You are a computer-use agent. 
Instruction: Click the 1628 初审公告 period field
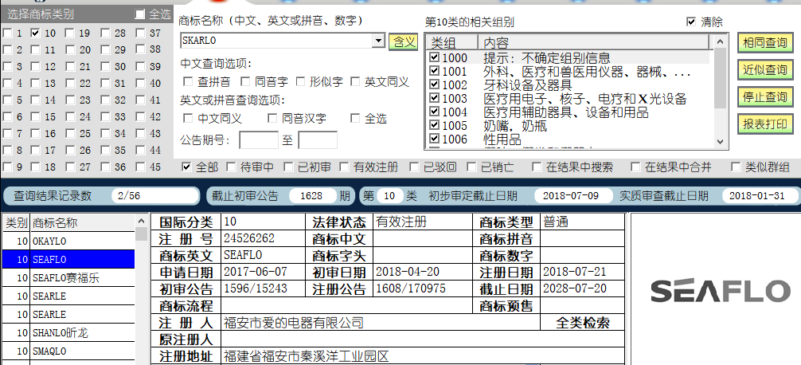(x=313, y=196)
